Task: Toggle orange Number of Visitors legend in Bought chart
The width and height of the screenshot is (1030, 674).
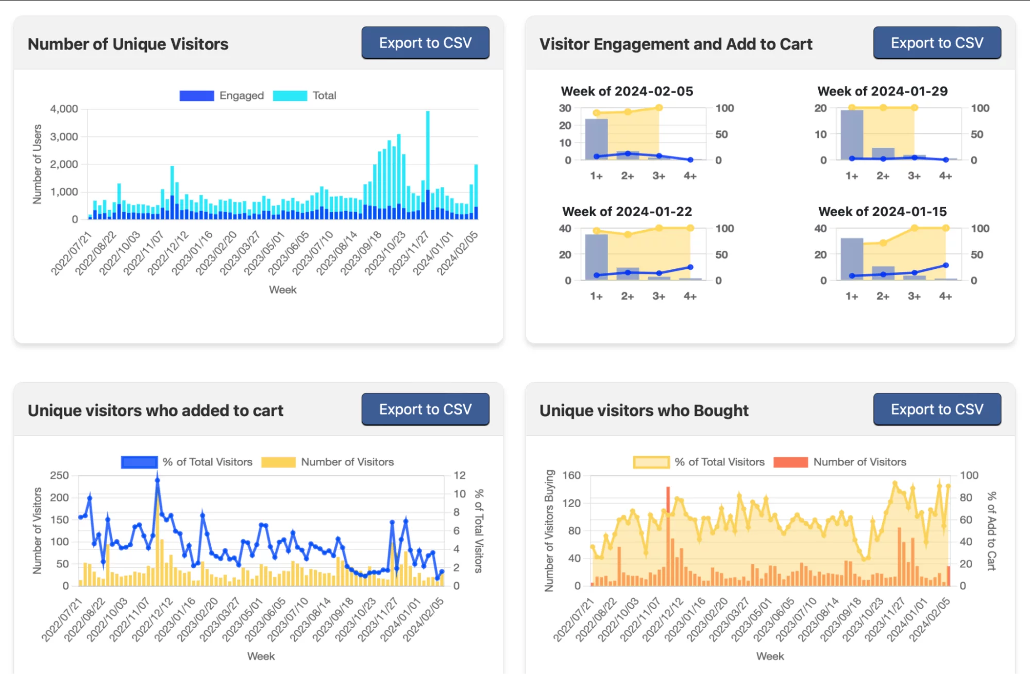Action: (x=840, y=462)
